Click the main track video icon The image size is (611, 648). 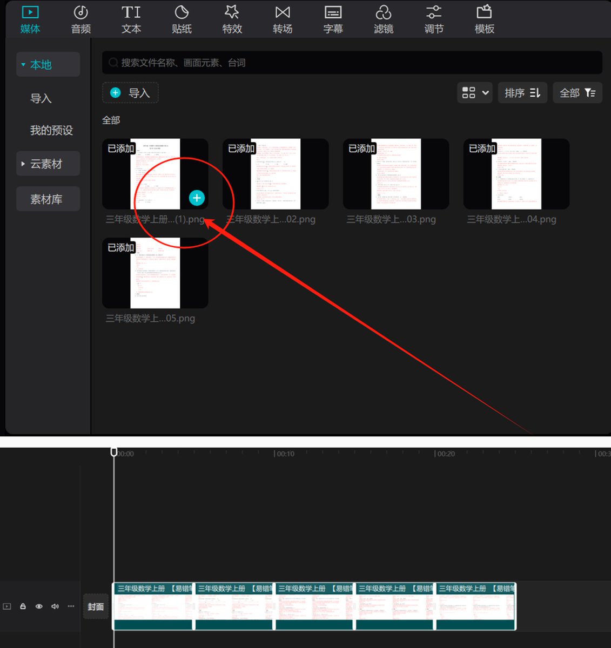click(6, 606)
